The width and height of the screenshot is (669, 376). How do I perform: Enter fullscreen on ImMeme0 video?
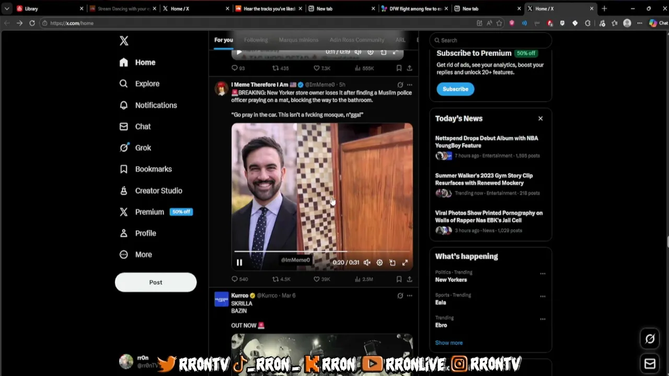(x=405, y=263)
